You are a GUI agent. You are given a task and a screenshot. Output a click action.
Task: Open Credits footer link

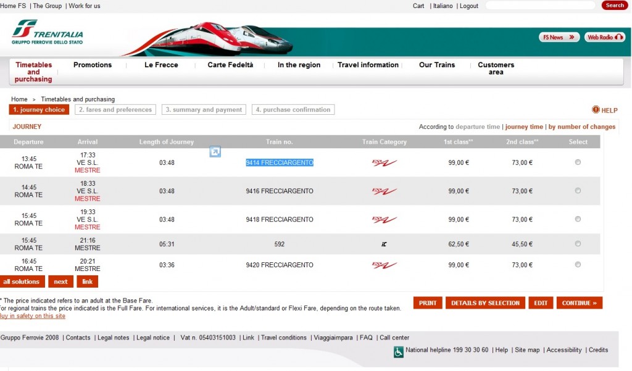tap(598, 350)
